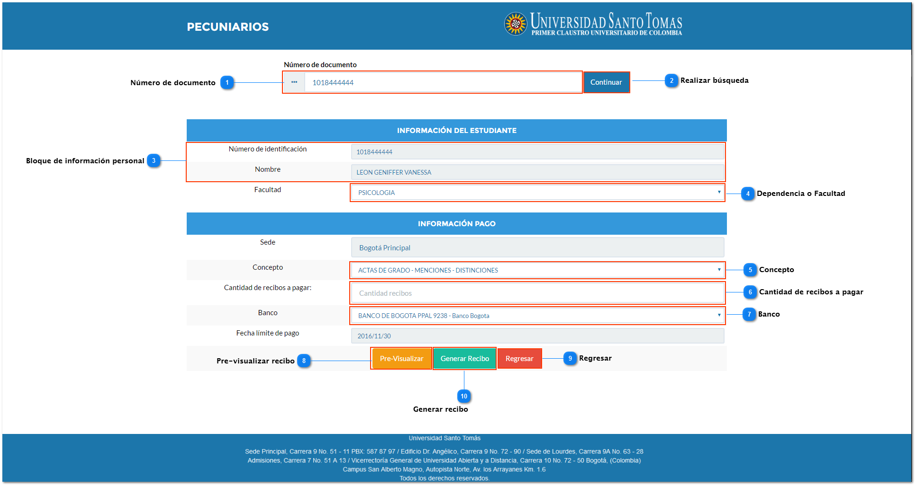Click the Nombre field LEON GENIFFER VANESSA
916x486 pixels.
coord(537,172)
